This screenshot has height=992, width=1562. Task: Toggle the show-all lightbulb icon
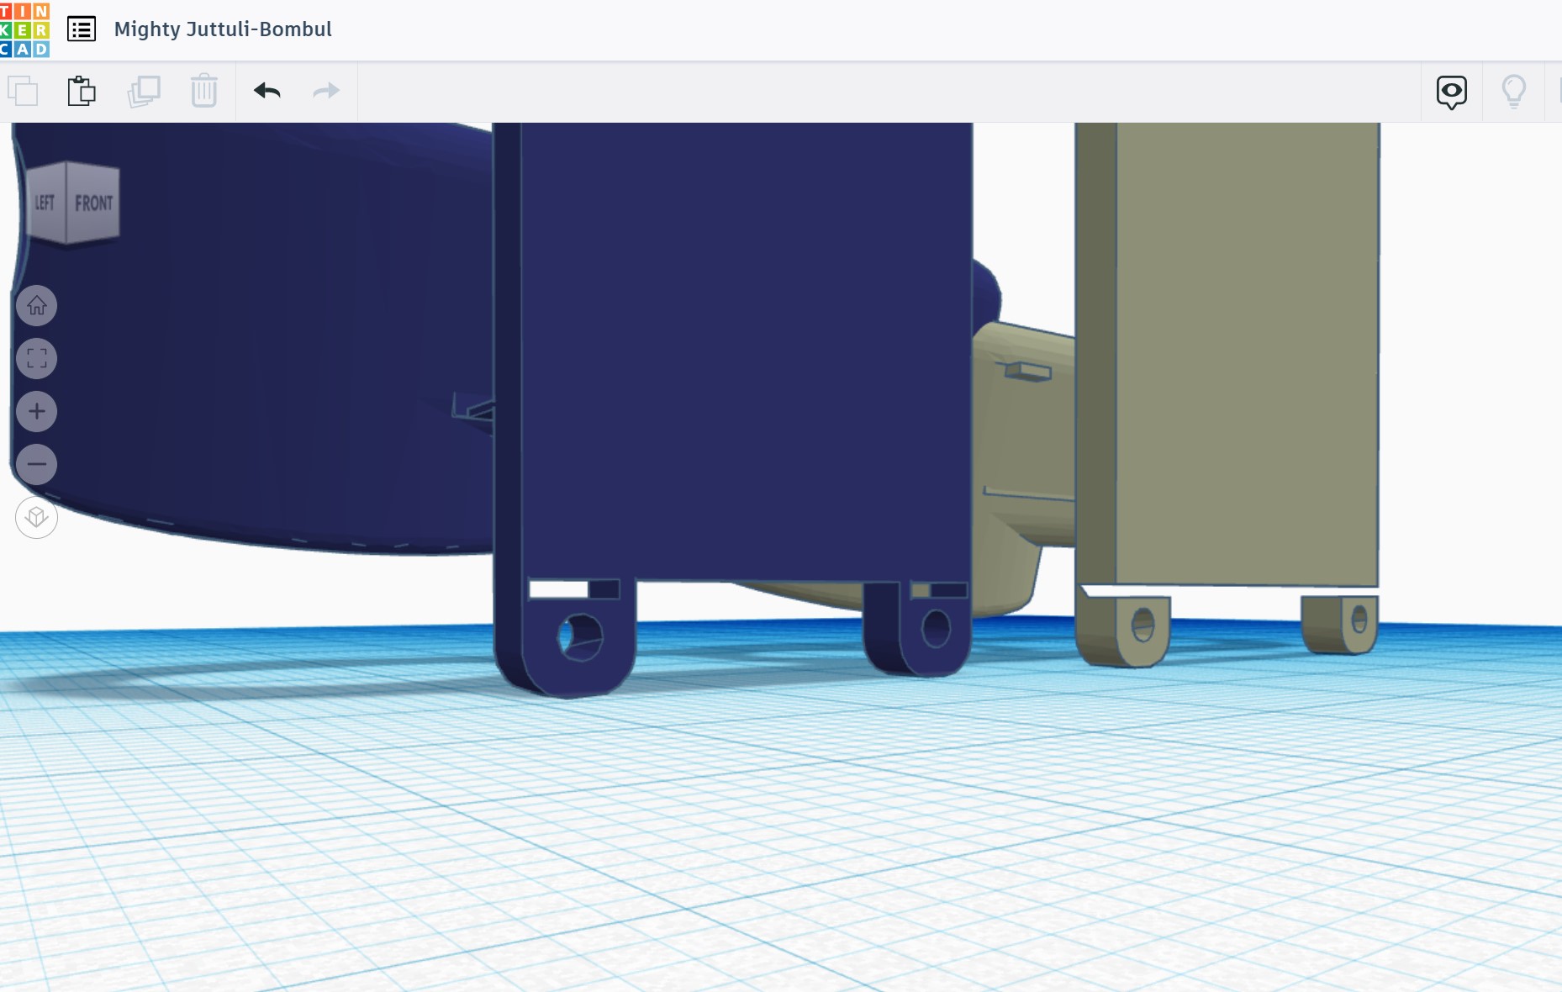(x=1514, y=92)
